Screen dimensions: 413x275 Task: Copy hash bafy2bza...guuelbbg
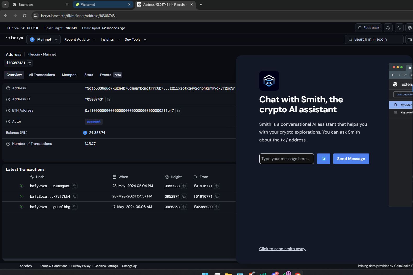click(75, 207)
